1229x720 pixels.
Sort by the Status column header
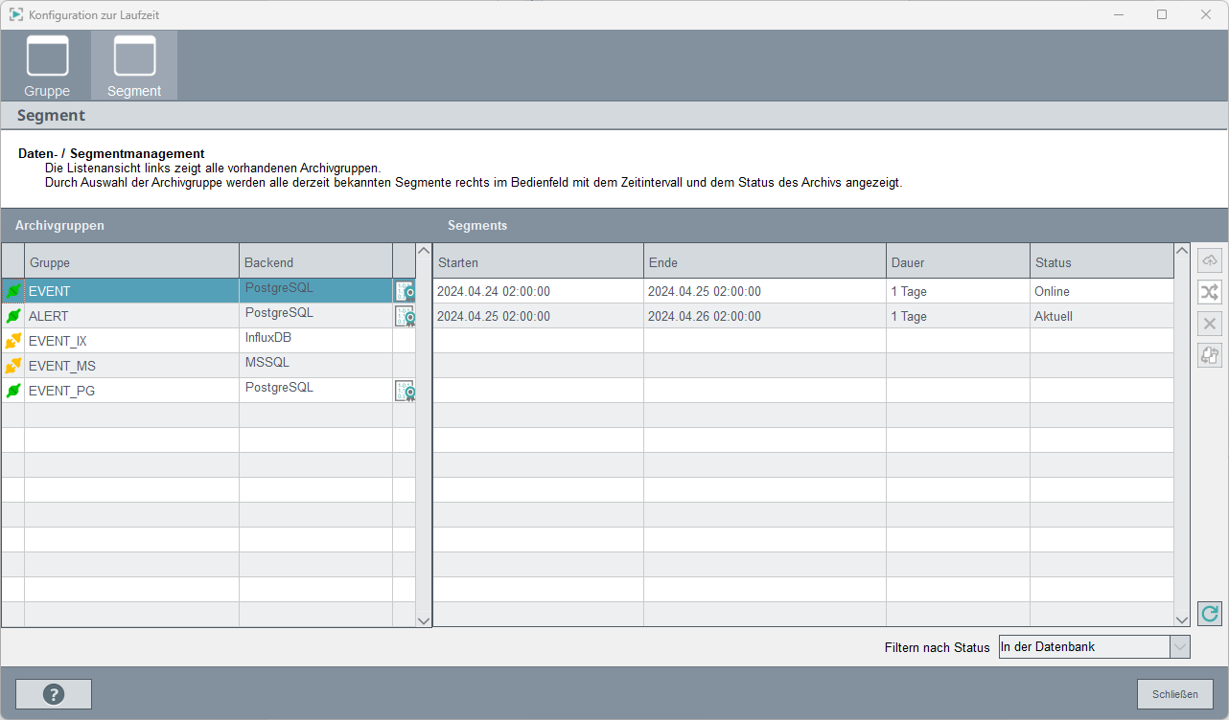coord(1101,261)
